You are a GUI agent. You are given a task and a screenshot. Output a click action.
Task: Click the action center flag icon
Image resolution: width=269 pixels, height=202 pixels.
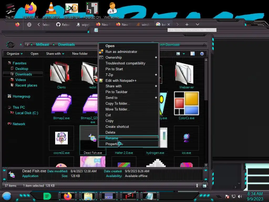(227, 196)
